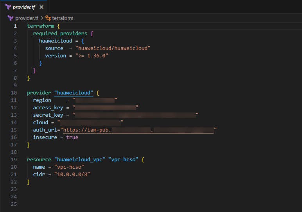The width and height of the screenshot is (302, 212).
Task: Open the provider.tf breadcrumb file name
Action: 27,18
